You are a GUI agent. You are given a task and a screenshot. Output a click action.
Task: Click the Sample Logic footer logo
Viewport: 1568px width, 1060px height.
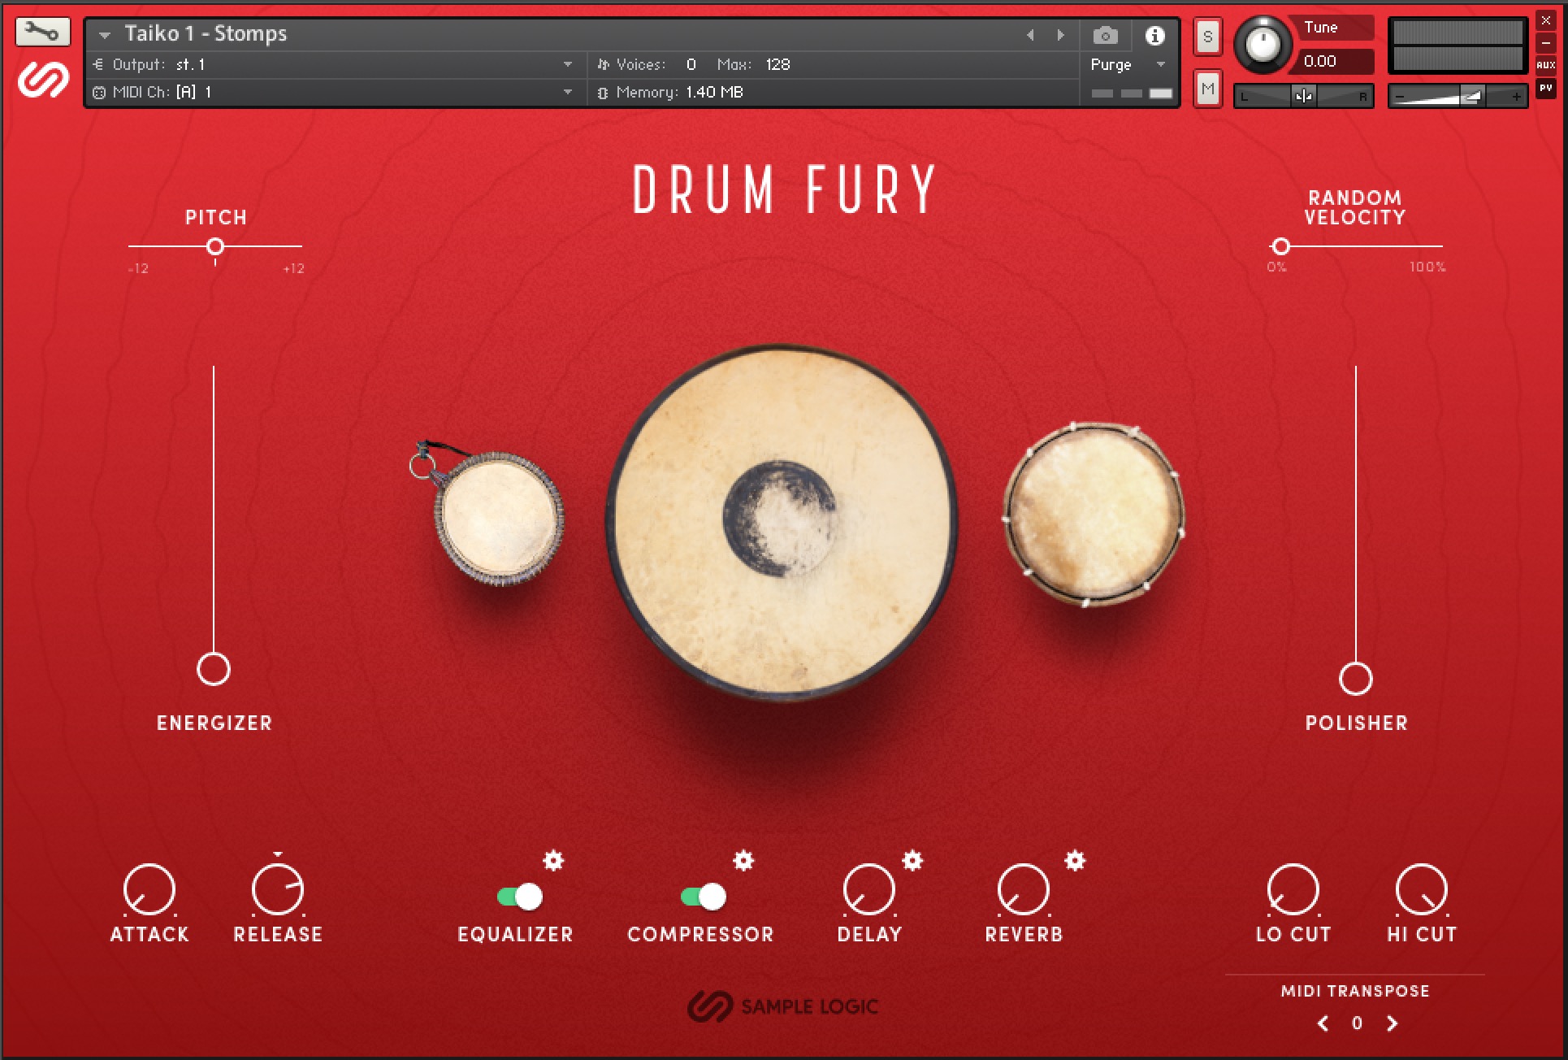(782, 1006)
